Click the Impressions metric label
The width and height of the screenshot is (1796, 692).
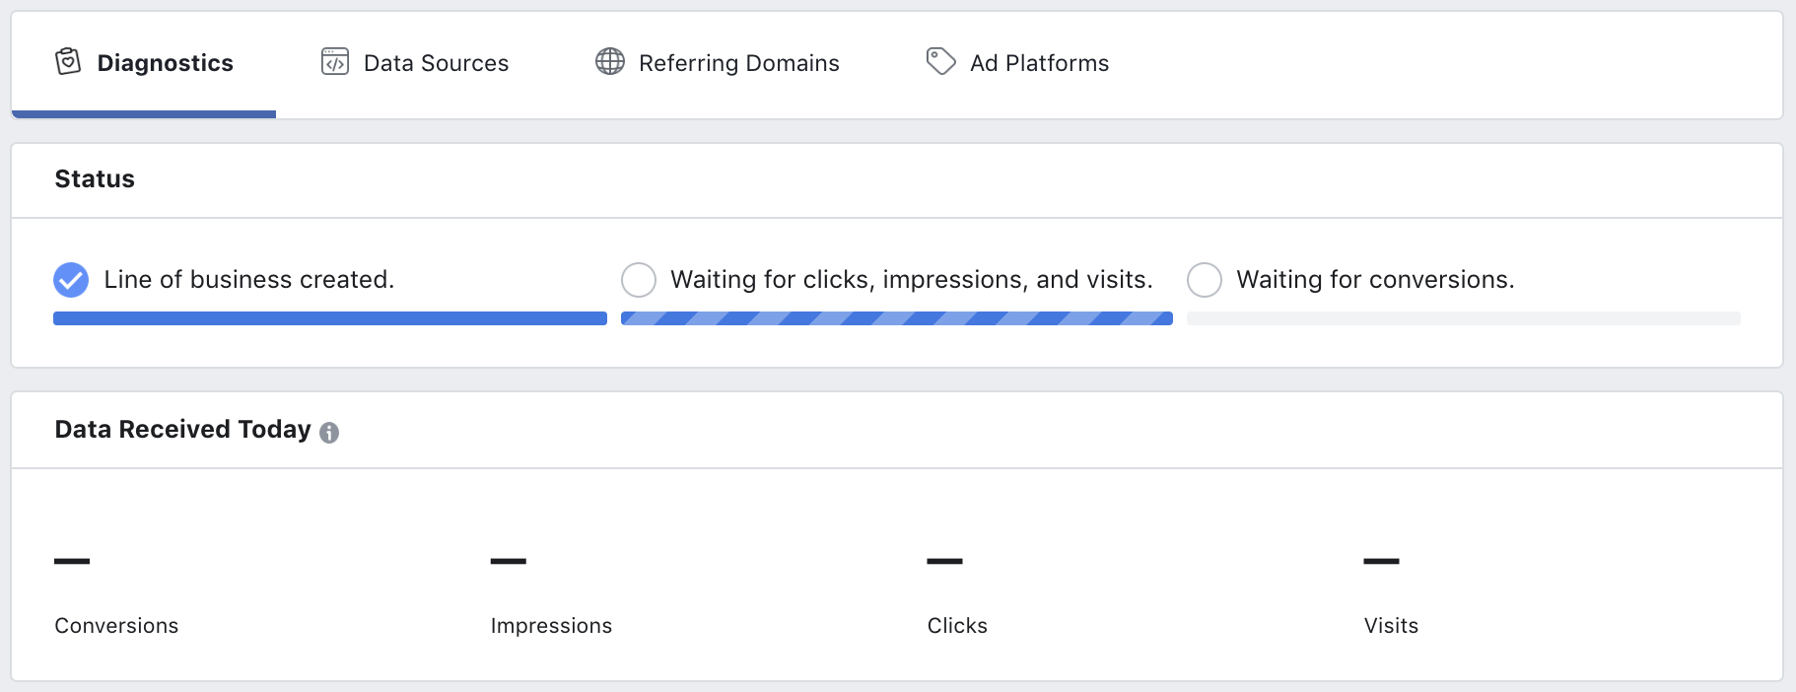click(551, 626)
